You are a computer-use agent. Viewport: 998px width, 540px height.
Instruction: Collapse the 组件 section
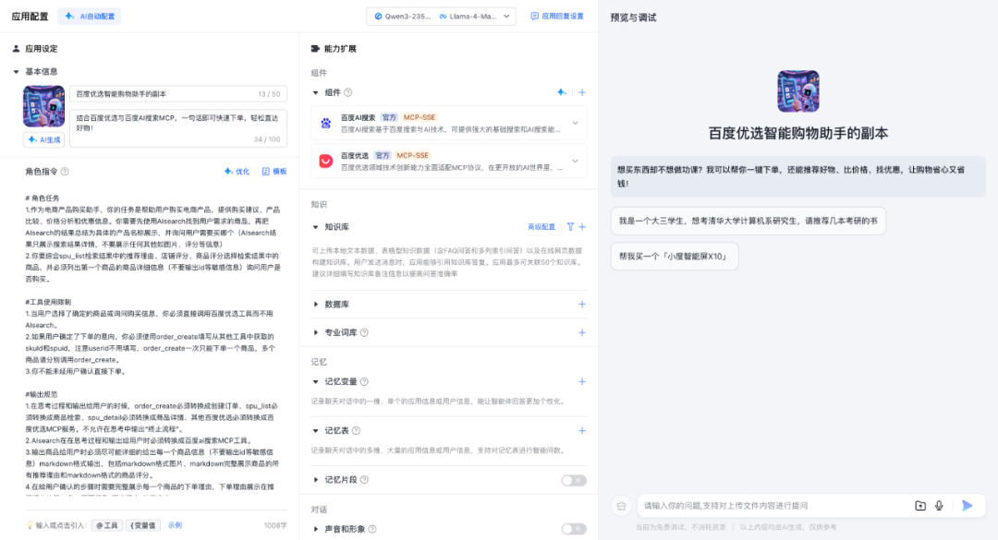click(316, 93)
